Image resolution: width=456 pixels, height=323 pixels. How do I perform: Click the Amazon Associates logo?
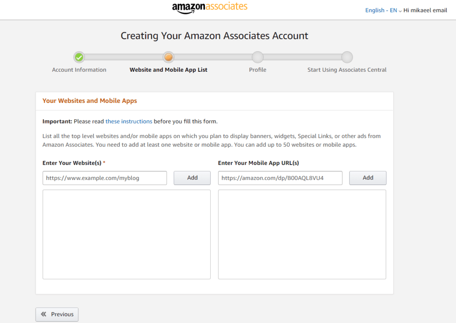pos(209,8)
